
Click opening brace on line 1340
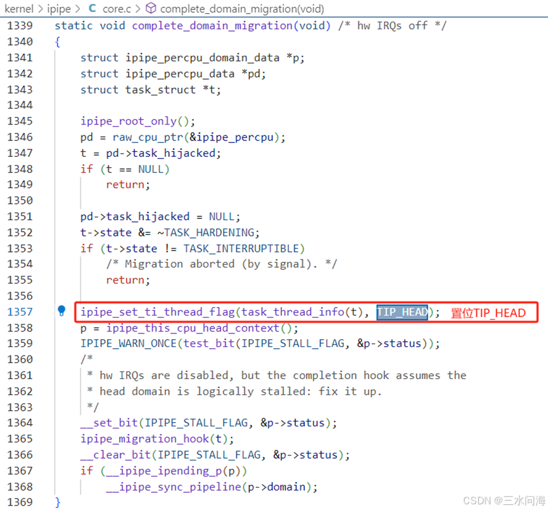click(58, 42)
